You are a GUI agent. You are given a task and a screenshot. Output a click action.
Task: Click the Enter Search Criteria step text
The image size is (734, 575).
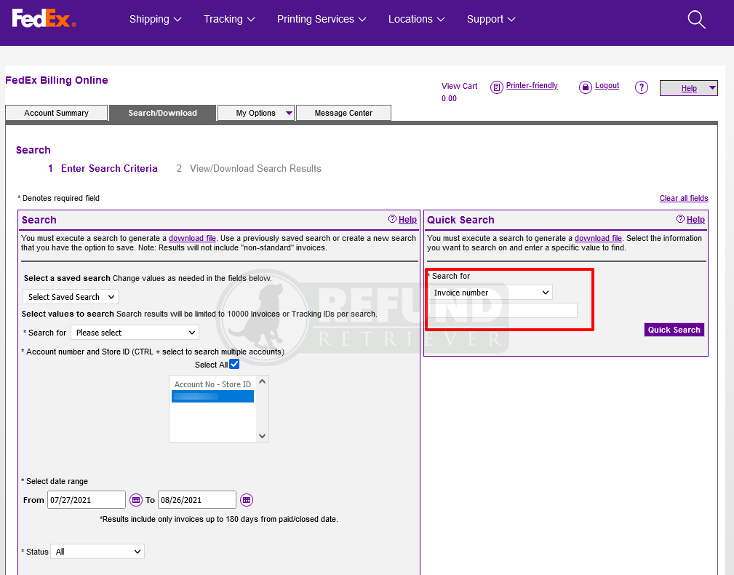[109, 169]
